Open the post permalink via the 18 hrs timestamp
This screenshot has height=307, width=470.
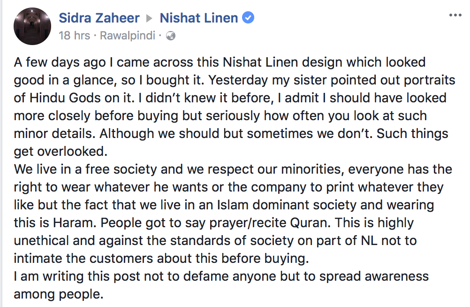click(74, 36)
